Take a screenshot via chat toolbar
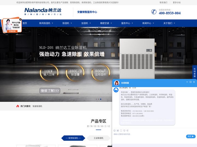Screen dimensions: 197x147 [x=121, y=130]
